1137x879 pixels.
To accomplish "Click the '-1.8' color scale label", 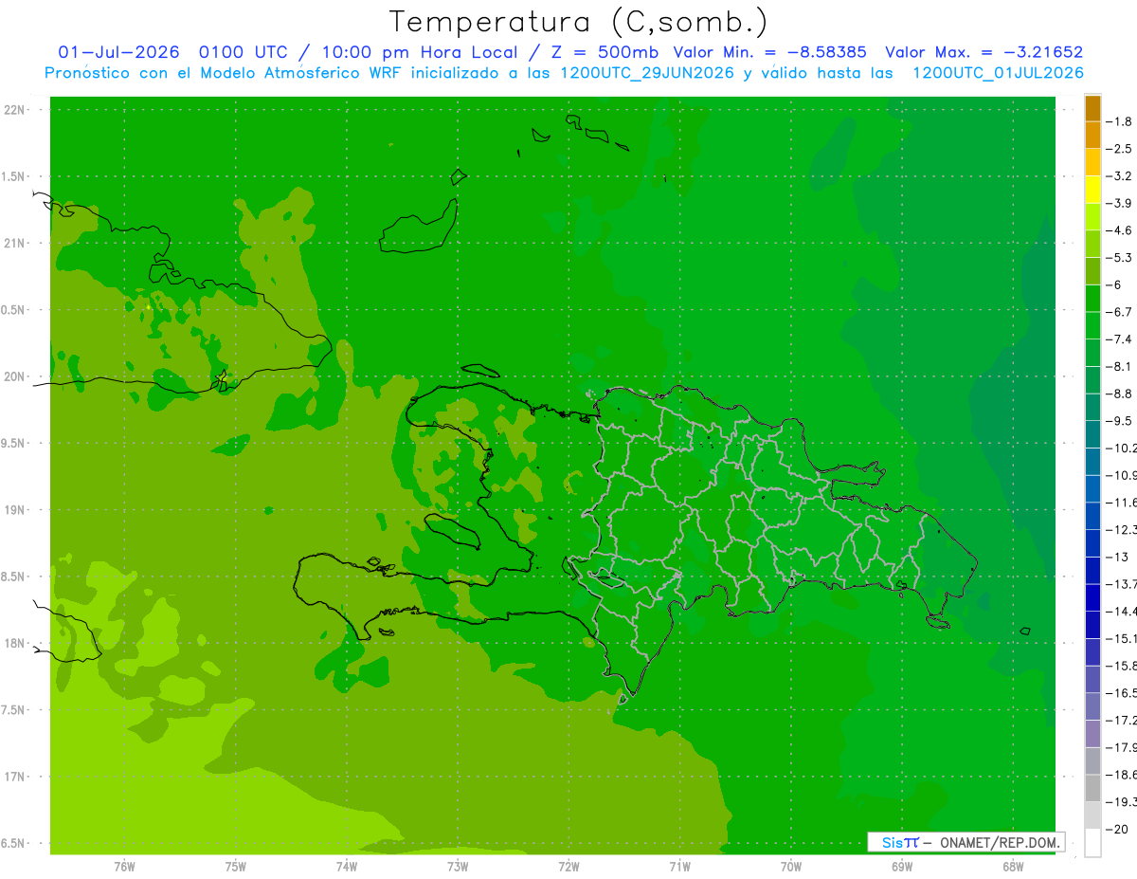I will [1120, 121].
